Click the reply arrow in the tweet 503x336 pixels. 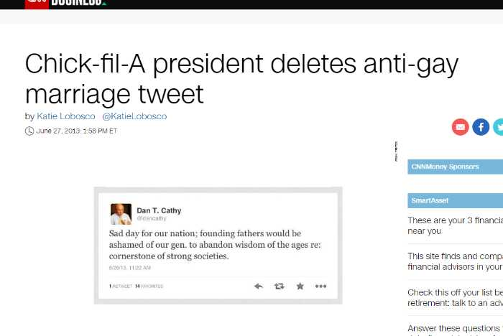coord(259,286)
